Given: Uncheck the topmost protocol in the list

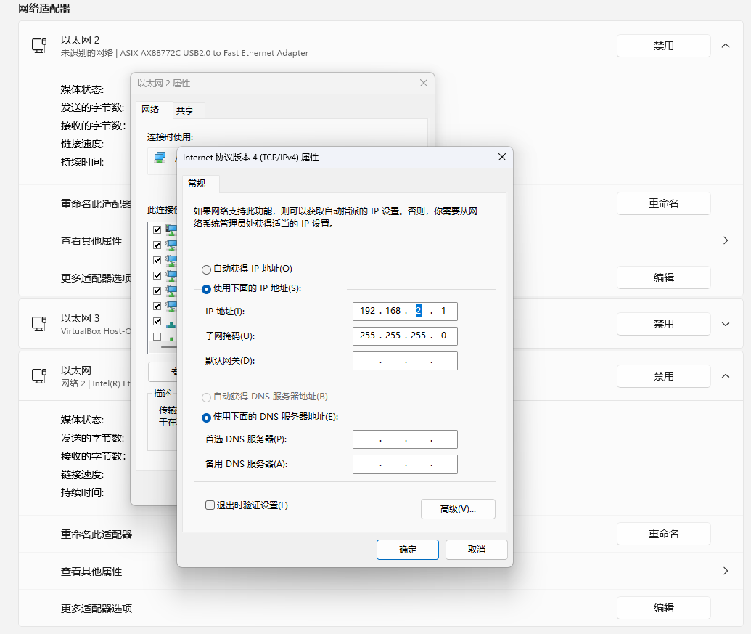Looking at the screenshot, I should (x=156, y=229).
